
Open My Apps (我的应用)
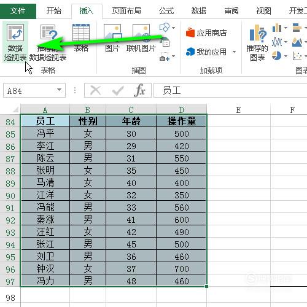click(206, 52)
